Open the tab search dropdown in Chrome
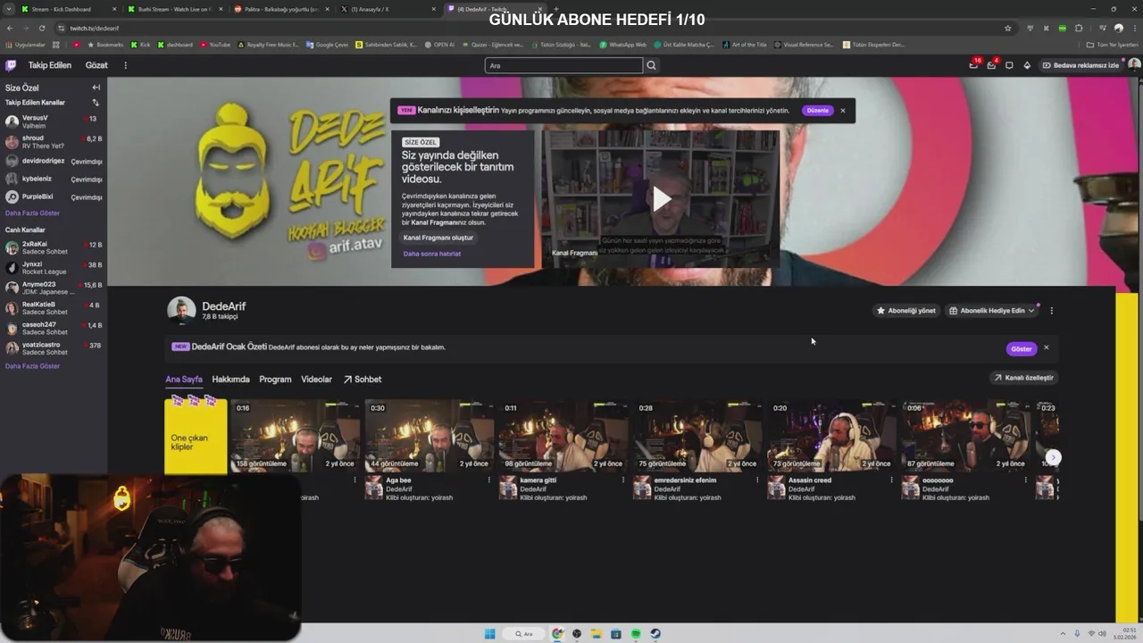Image resolution: width=1143 pixels, height=643 pixels. [10, 9]
